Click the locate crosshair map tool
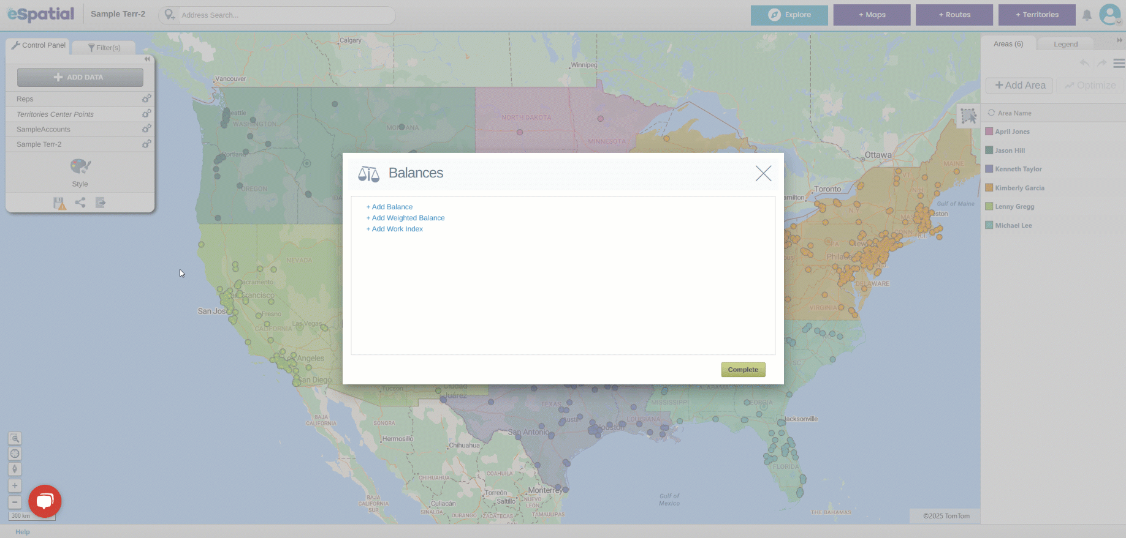This screenshot has height=538, width=1126. click(15, 454)
